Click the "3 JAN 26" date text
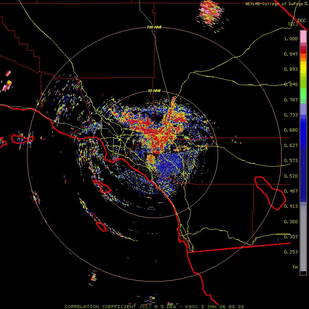309x309 pixels. [214, 307]
